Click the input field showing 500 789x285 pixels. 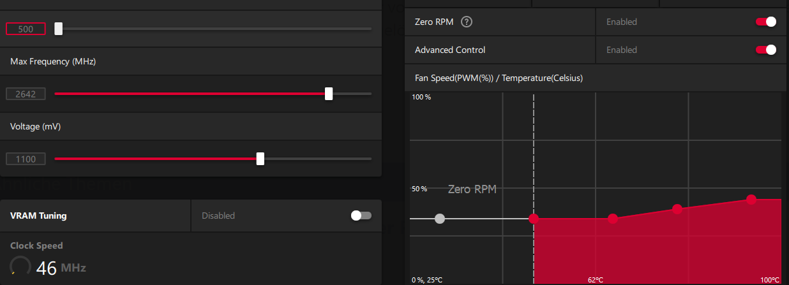tap(26, 29)
